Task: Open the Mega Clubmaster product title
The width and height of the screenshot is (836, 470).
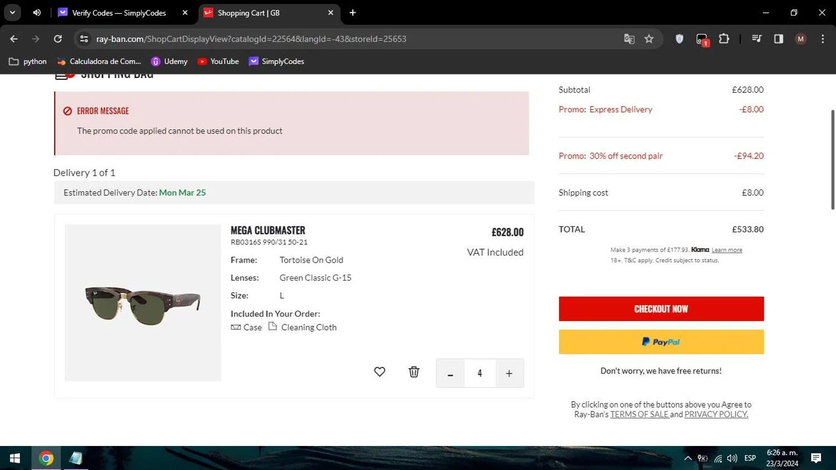Action: pos(268,230)
